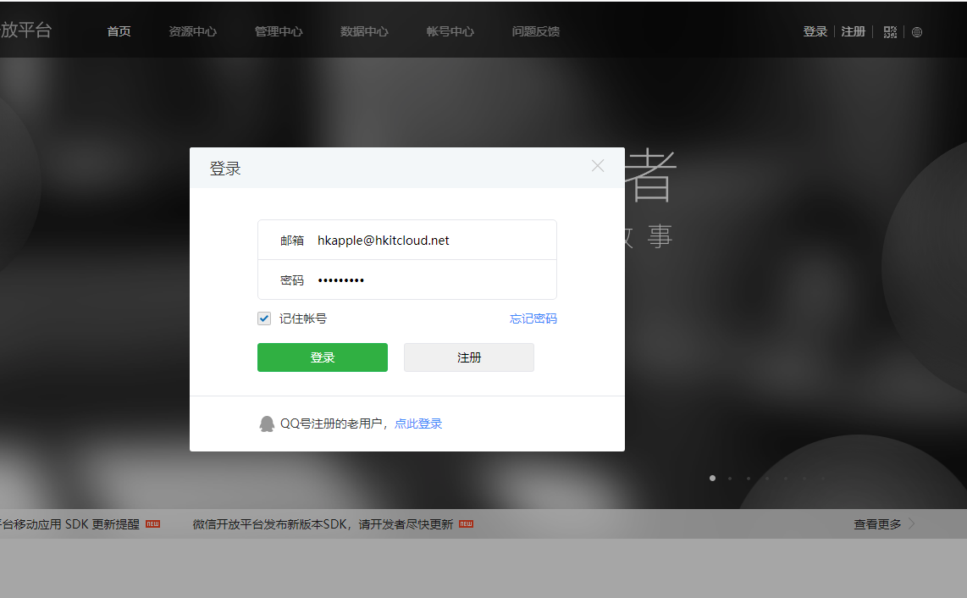Click the 记住帐号 label text
This screenshot has height=598, width=967.
[x=303, y=318]
